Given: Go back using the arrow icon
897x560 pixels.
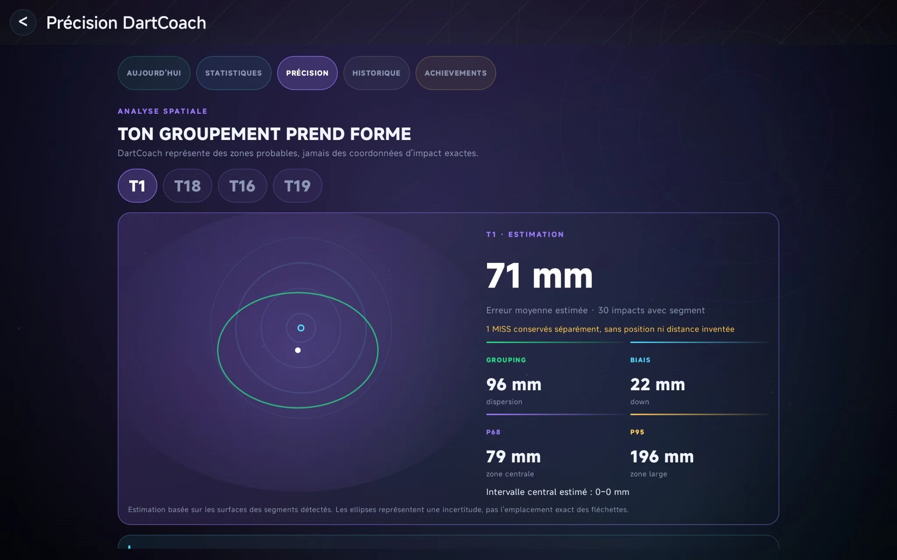Looking at the screenshot, I should tap(23, 22).
